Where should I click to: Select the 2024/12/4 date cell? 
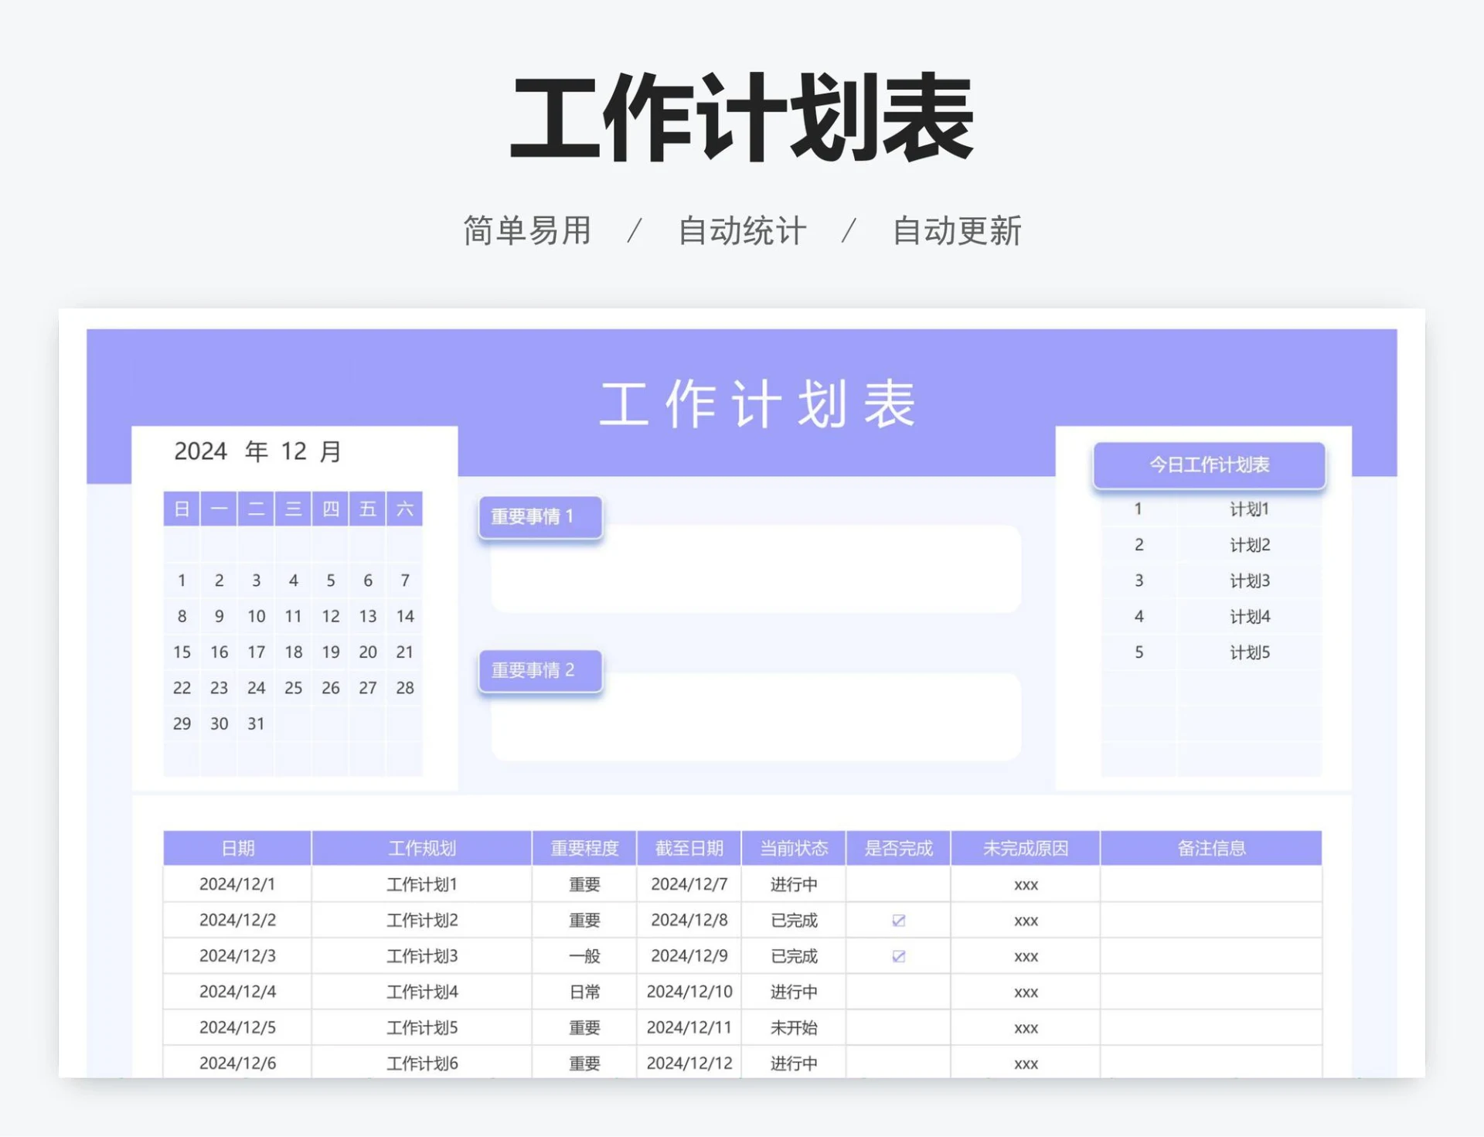pos(237,992)
